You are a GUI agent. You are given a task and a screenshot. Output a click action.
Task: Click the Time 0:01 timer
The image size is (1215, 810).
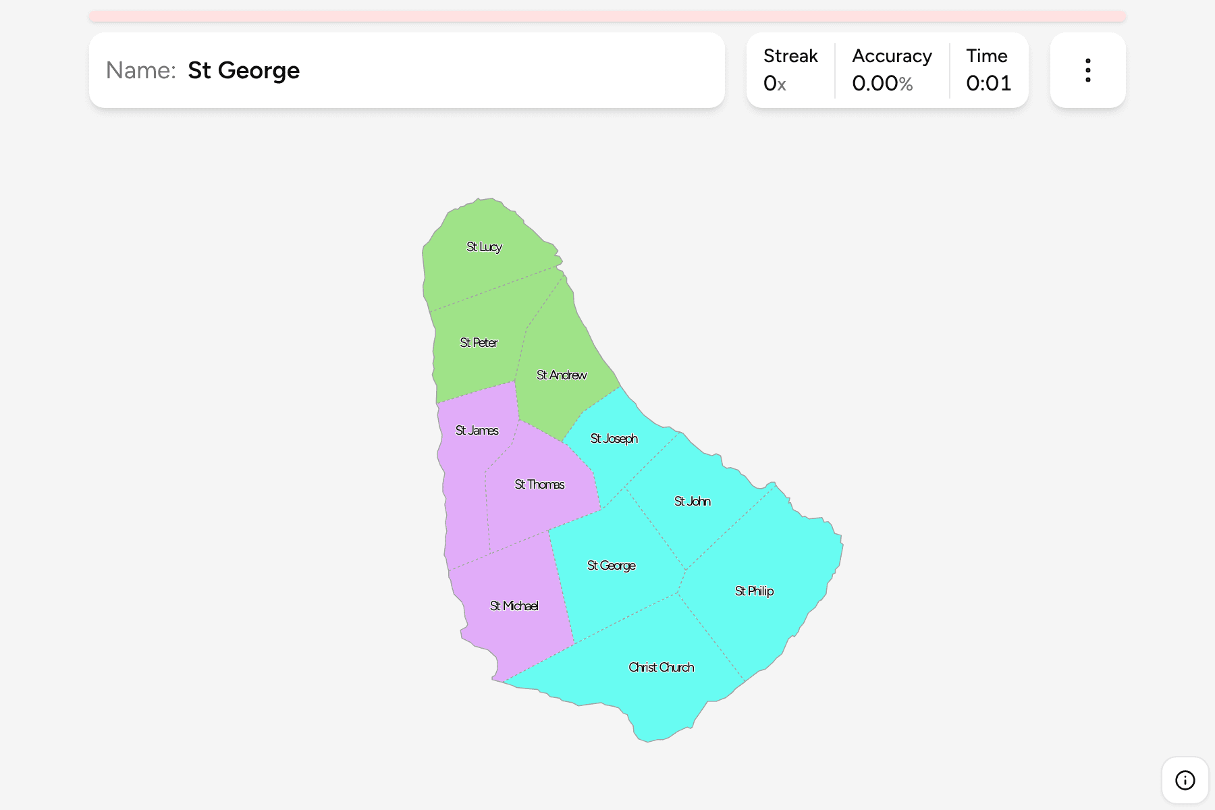988,70
